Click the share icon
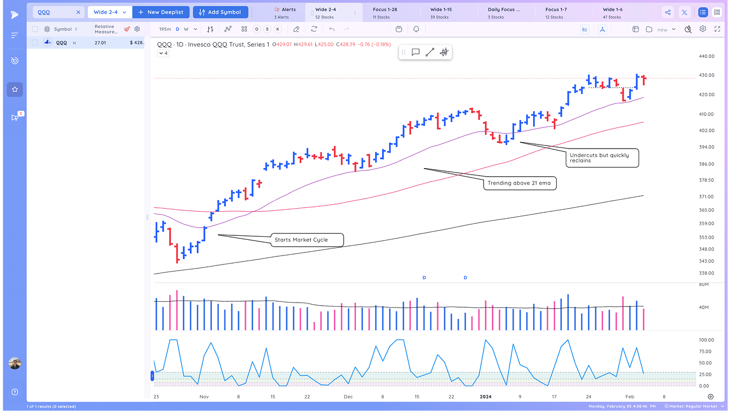The height and width of the screenshot is (411, 731). point(667,13)
